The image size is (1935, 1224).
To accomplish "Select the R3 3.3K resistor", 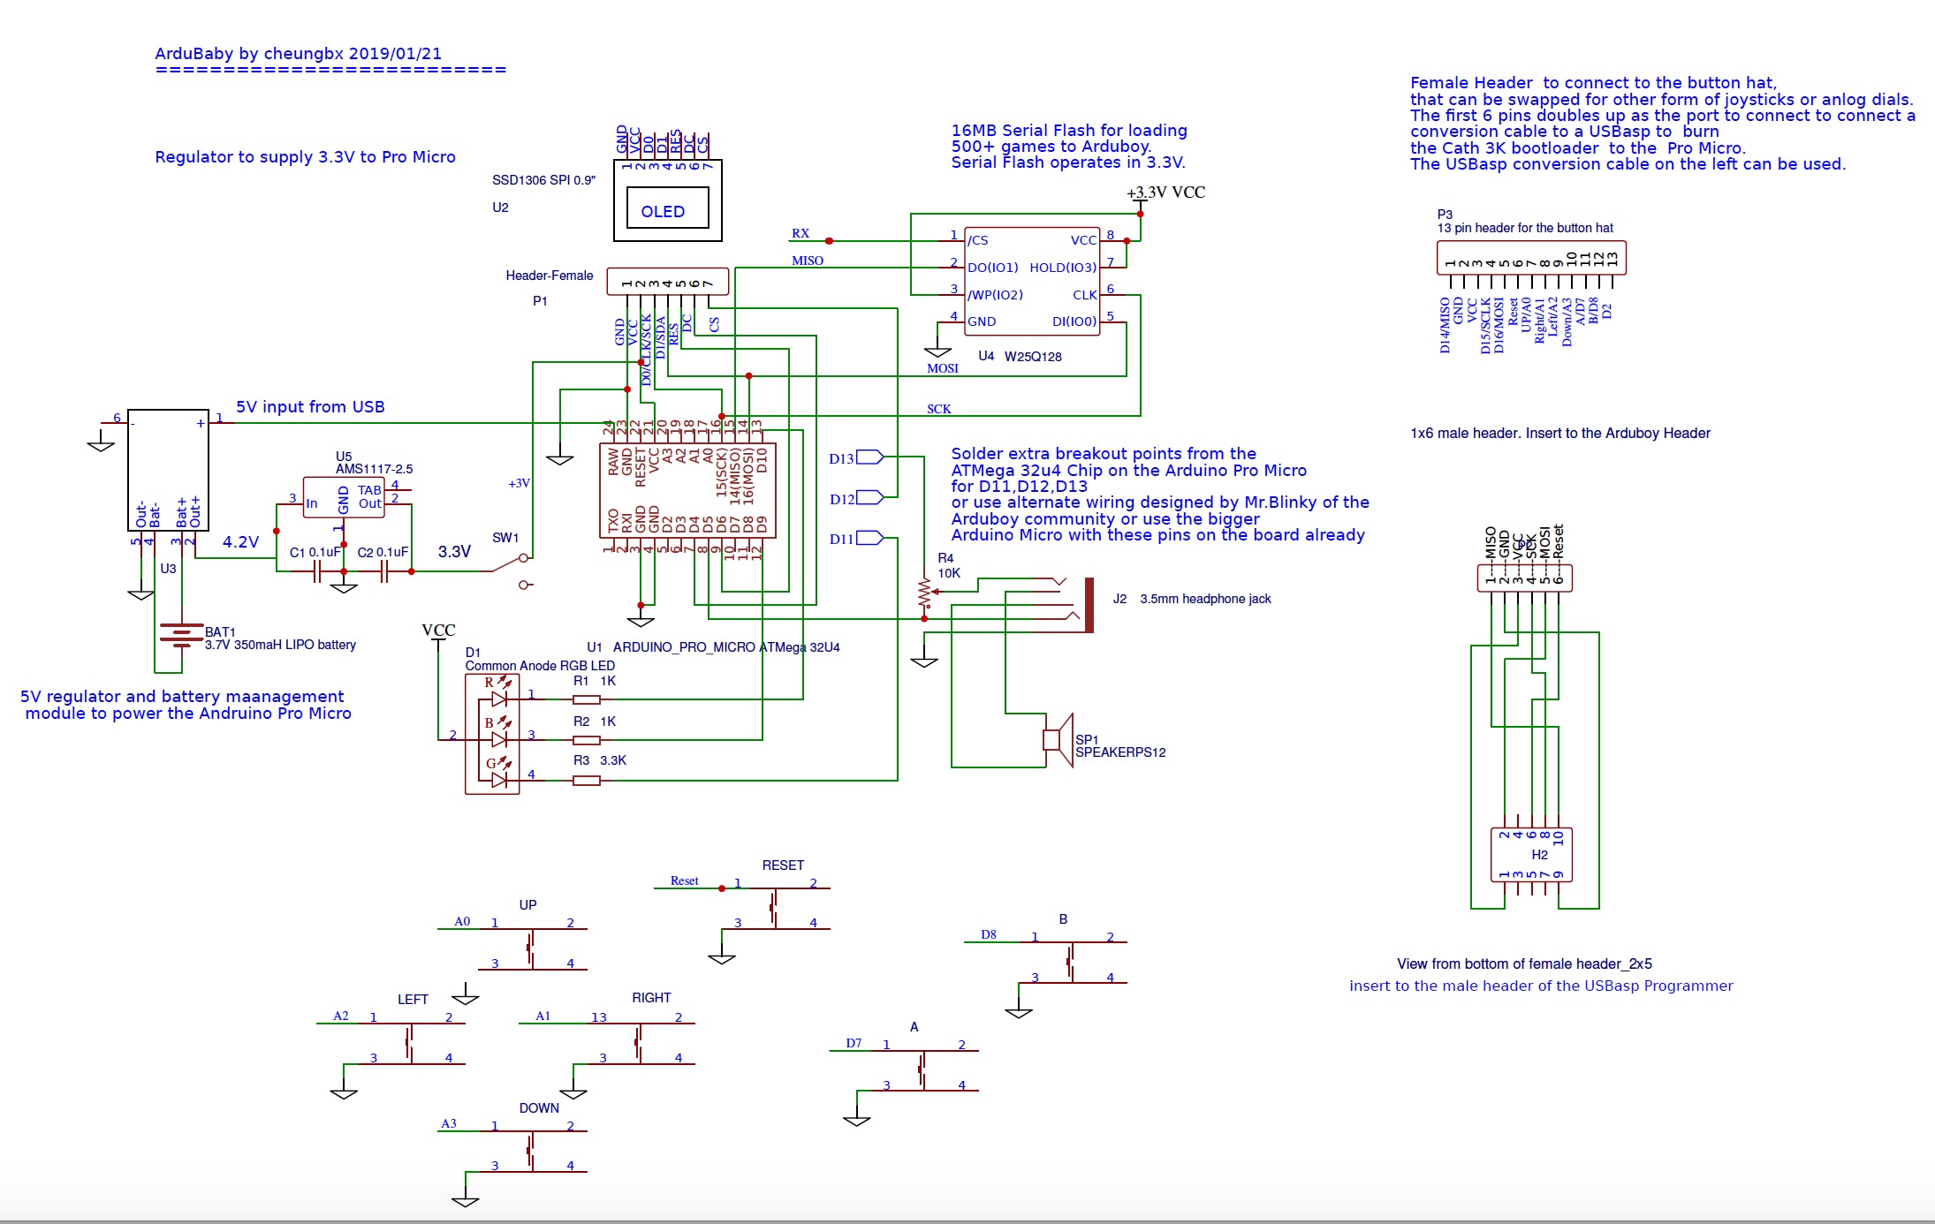I will [587, 781].
